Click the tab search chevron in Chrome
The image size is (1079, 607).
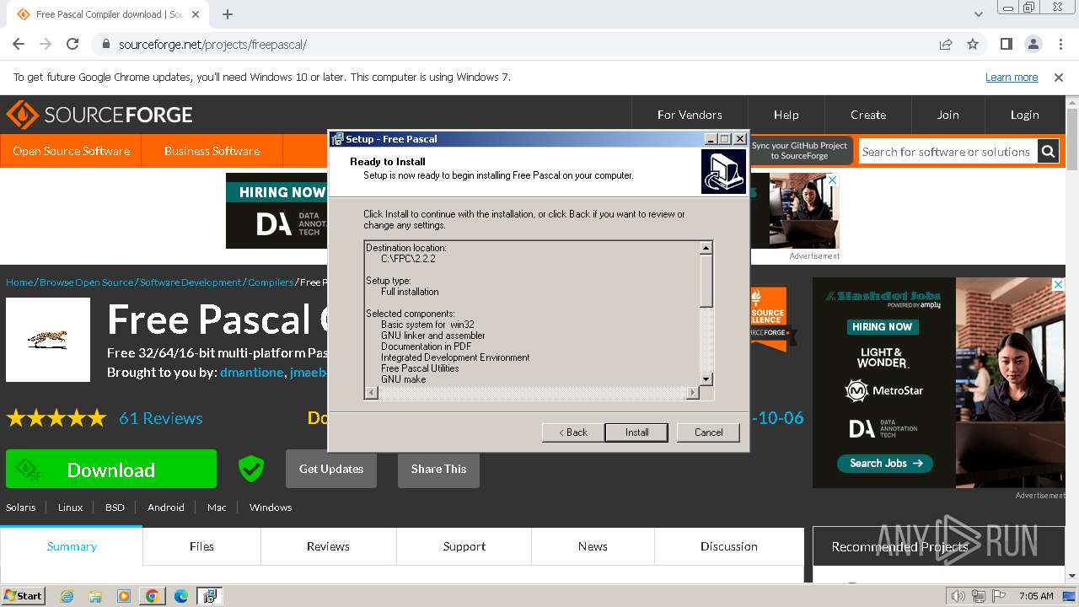[978, 14]
